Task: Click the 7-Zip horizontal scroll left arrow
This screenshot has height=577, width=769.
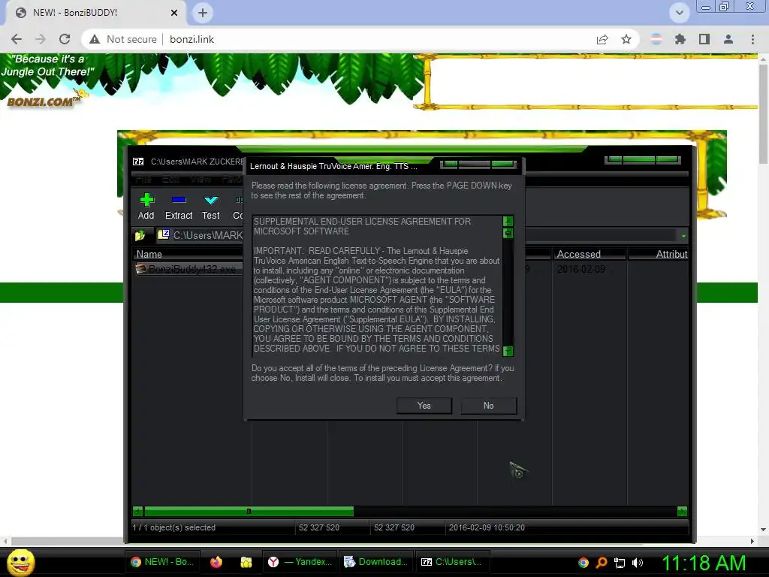Action: click(138, 511)
